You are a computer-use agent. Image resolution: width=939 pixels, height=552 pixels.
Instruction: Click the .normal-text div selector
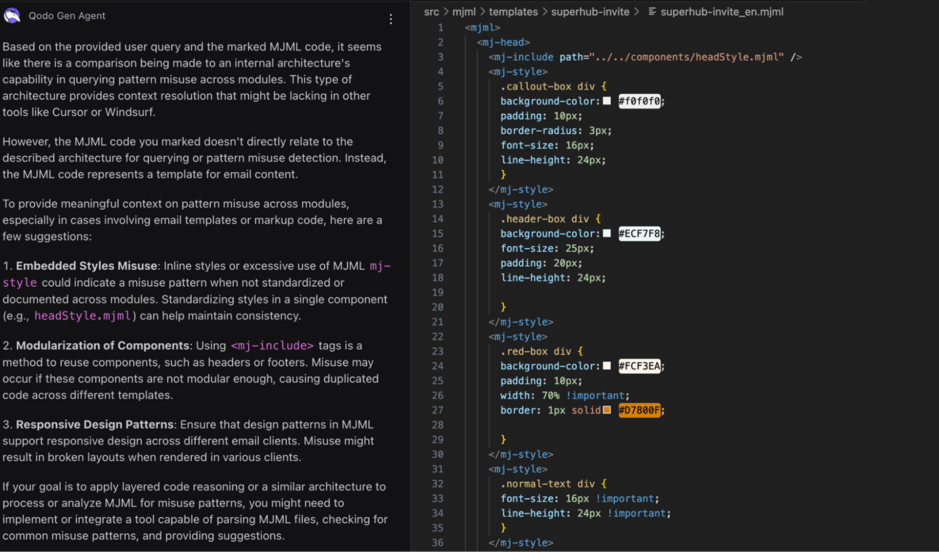point(548,483)
